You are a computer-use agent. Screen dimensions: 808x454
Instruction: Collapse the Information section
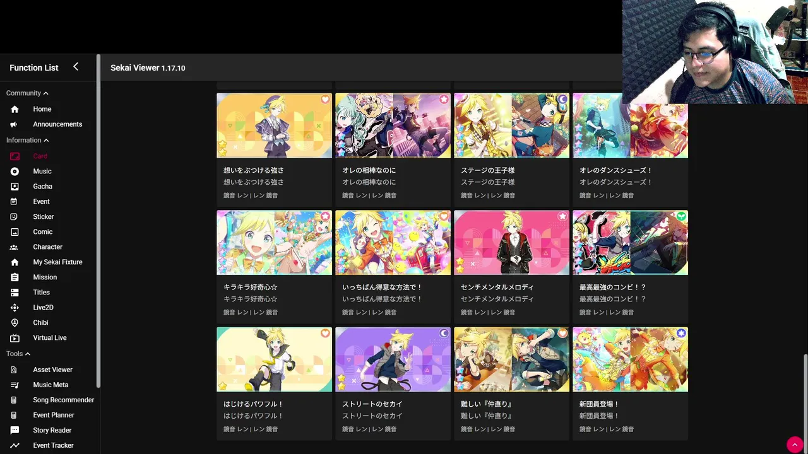27,140
